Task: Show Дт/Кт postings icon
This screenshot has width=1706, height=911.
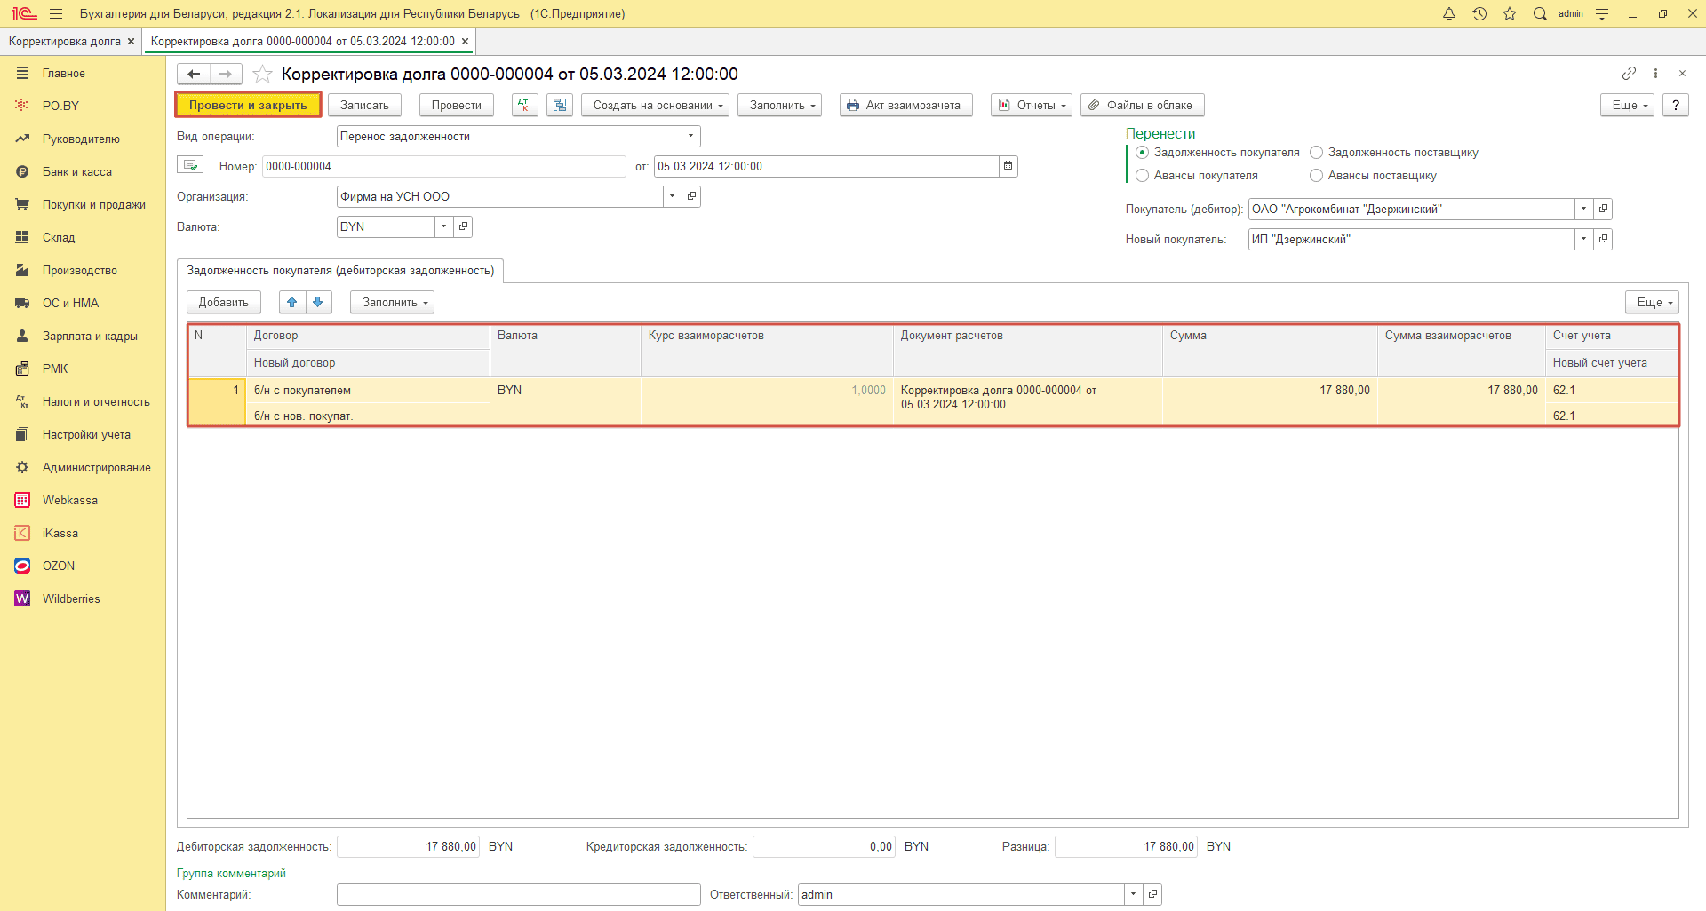Action: click(525, 105)
